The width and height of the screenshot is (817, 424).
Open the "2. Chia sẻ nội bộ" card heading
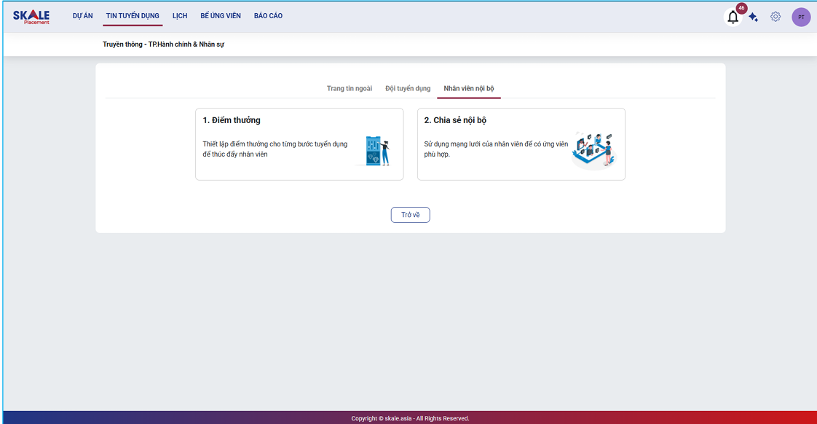[x=455, y=120]
